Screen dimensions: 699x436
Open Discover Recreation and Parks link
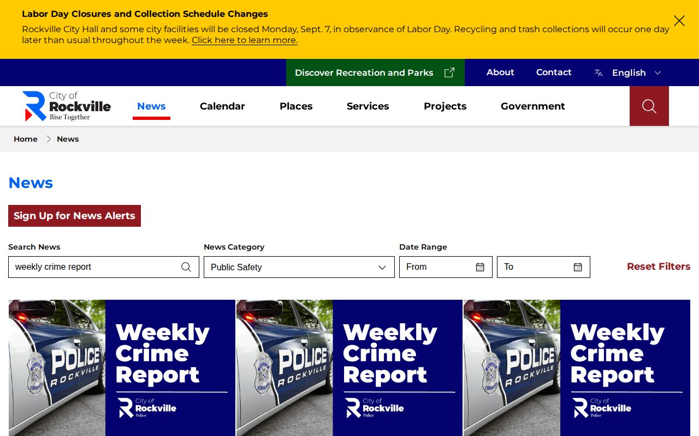[x=375, y=72]
